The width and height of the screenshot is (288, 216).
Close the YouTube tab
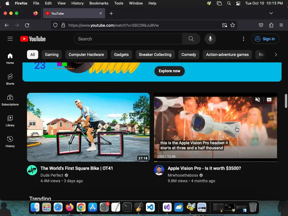[x=101, y=13]
